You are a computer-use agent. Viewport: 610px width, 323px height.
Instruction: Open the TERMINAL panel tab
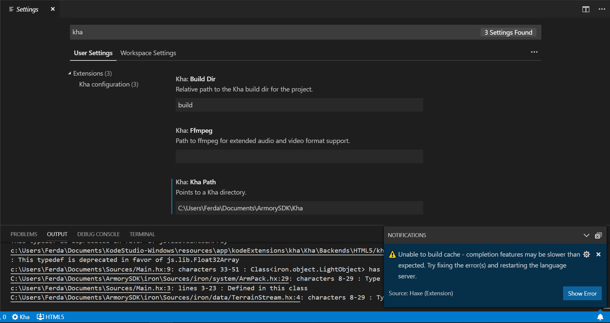[x=142, y=234]
